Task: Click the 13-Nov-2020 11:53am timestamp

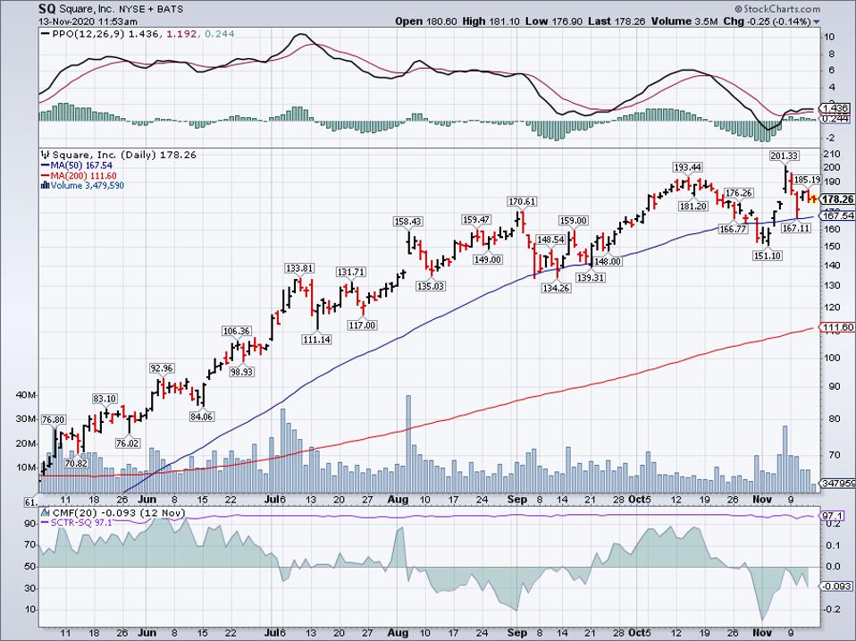Action: [x=88, y=21]
